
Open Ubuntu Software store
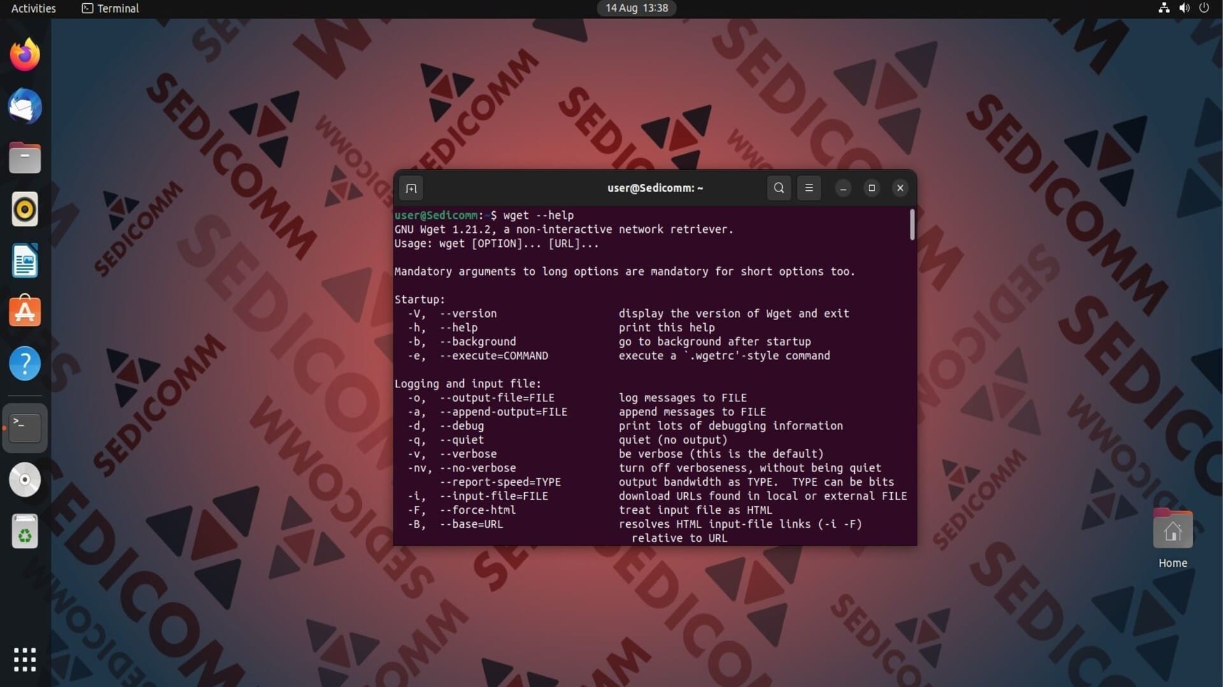tap(25, 312)
